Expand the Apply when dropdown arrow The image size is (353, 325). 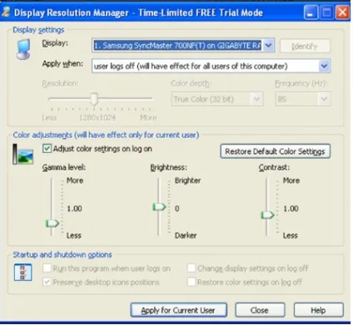(x=324, y=66)
